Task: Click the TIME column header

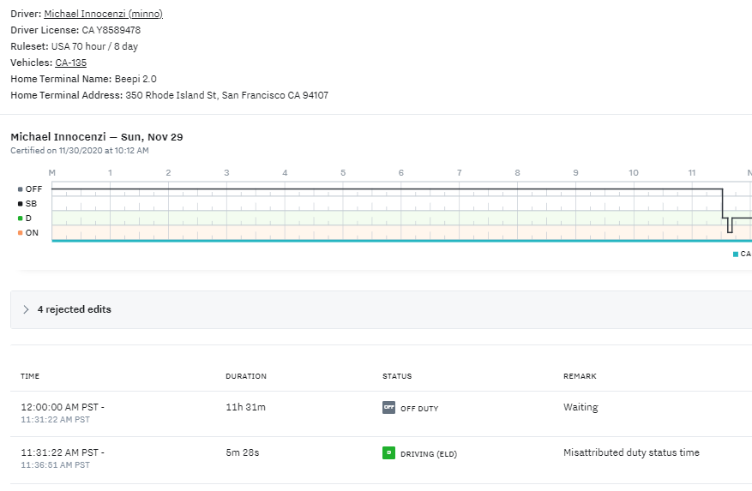Action: point(30,376)
